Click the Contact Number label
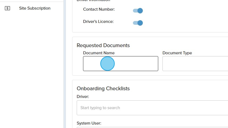The image size is (228, 128). tap(99, 9)
